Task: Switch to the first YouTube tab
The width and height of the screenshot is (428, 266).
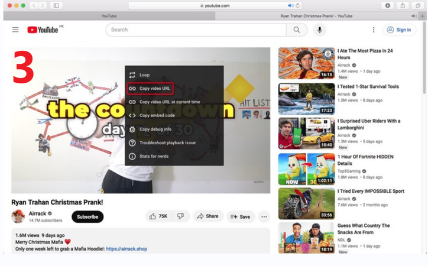Action: tap(109, 16)
